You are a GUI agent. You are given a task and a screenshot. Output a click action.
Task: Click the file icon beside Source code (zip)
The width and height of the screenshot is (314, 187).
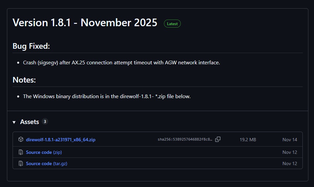tap(21, 152)
